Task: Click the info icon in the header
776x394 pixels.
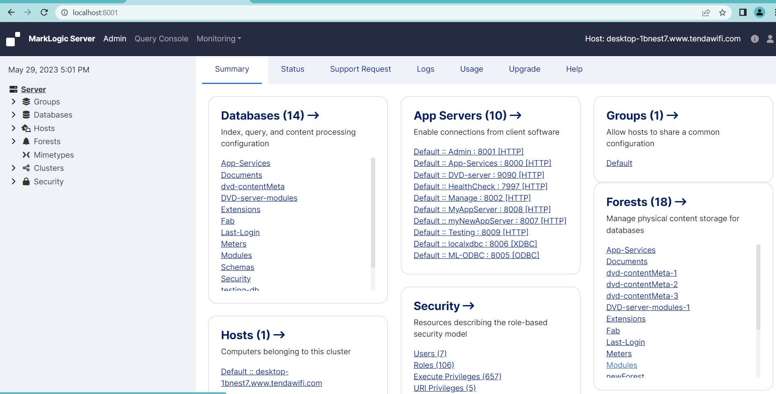Action: 754,39
